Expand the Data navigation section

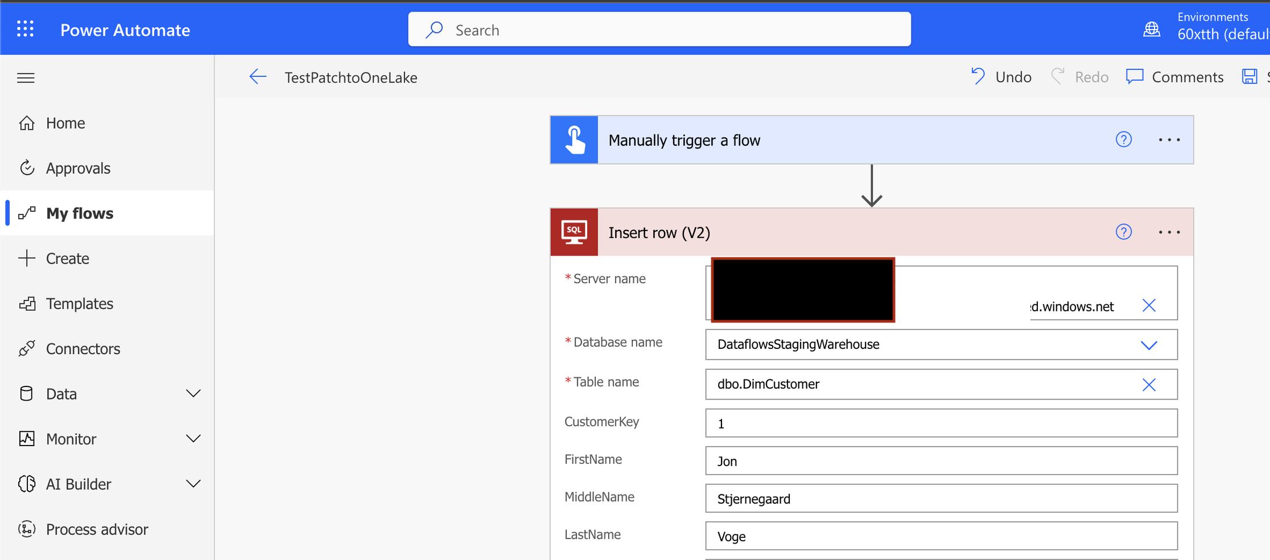(x=193, y=394)
